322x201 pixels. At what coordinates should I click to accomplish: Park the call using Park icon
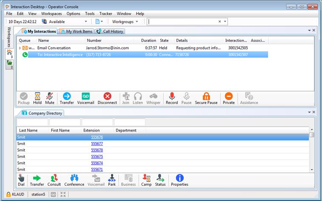click(x=112, y=180)
